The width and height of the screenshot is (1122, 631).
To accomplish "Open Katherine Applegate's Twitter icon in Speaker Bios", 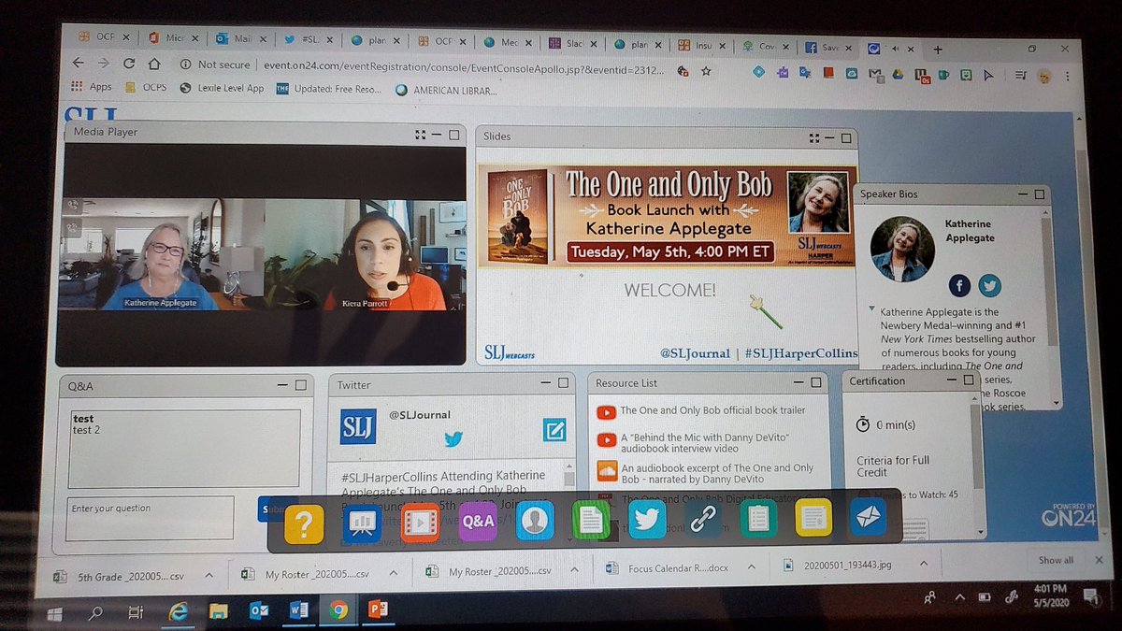I will [x=989, y=286].
